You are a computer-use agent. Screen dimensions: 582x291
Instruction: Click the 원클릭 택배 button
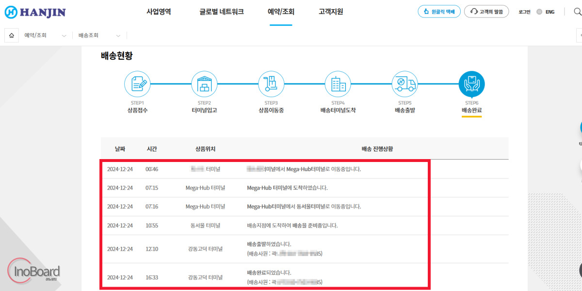click(x=439, y=12)
